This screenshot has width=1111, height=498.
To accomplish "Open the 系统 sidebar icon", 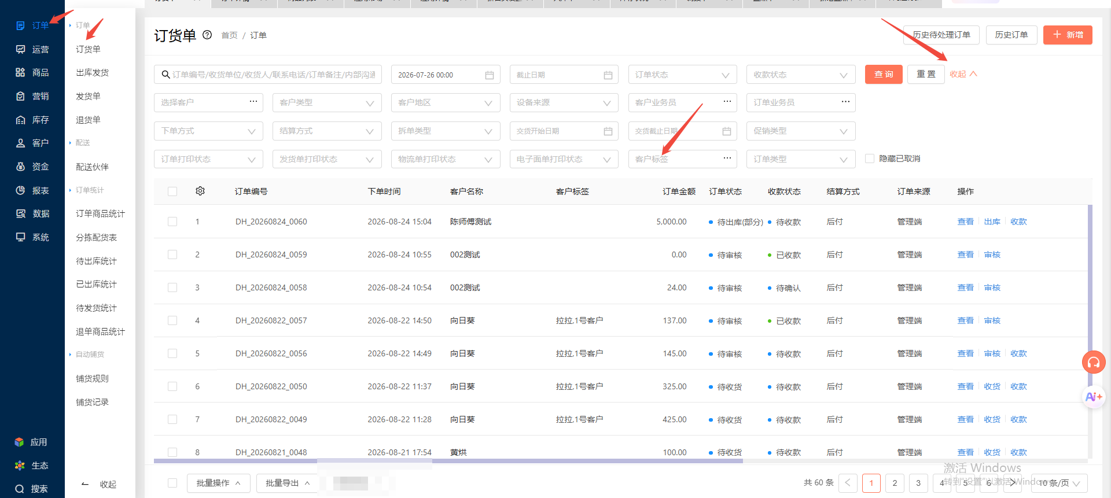I will (x=20, y=237).
